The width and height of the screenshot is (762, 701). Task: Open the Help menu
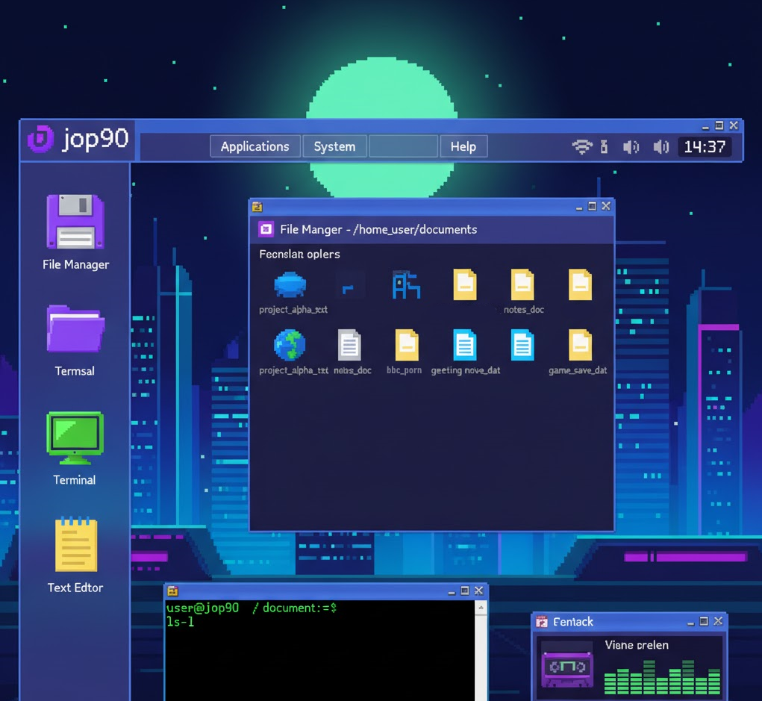(463, 146)
